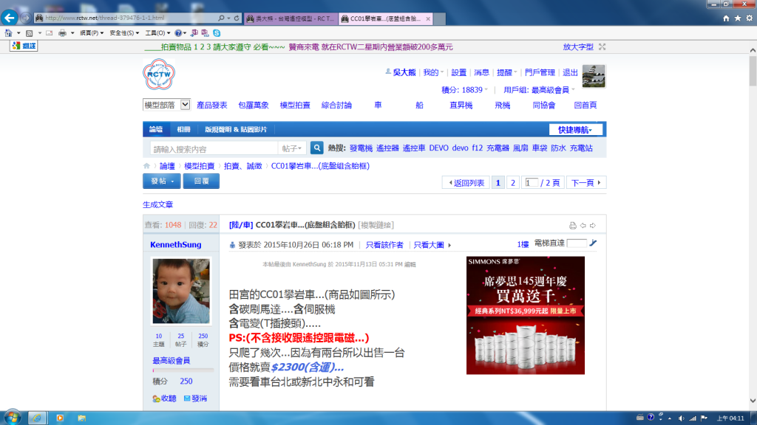
Task: Click the Skype icon in command bar
Action: [217, 32]
